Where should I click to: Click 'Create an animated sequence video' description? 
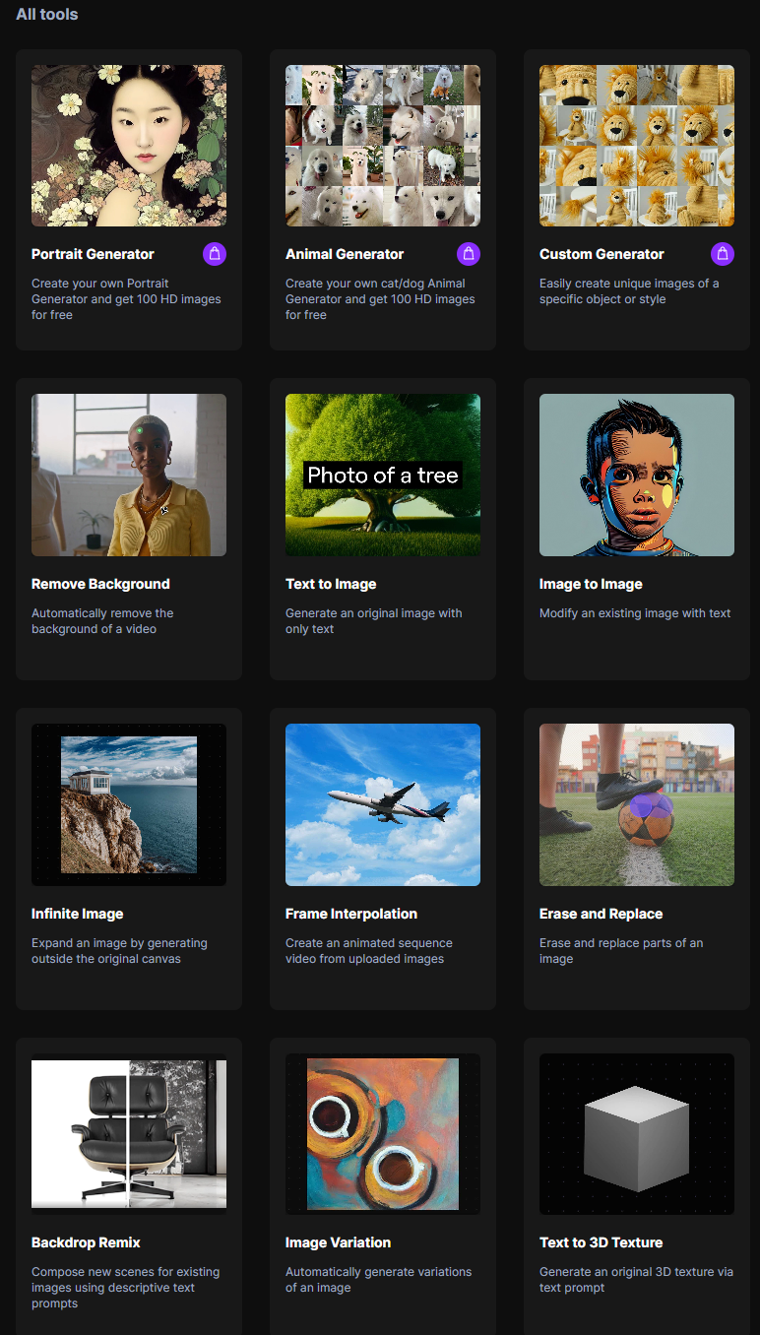(x=369, y=951)
